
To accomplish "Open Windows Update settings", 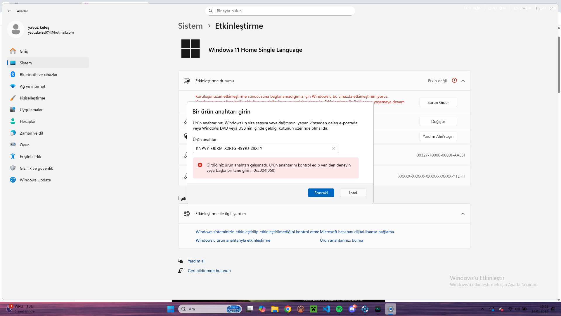I will (48, 180).
